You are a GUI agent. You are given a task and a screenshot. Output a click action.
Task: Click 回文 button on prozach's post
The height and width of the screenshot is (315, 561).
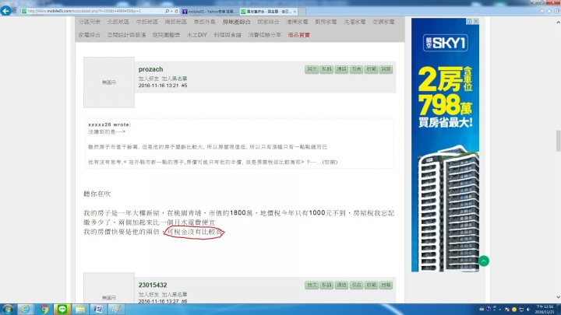tap(312, 69)
